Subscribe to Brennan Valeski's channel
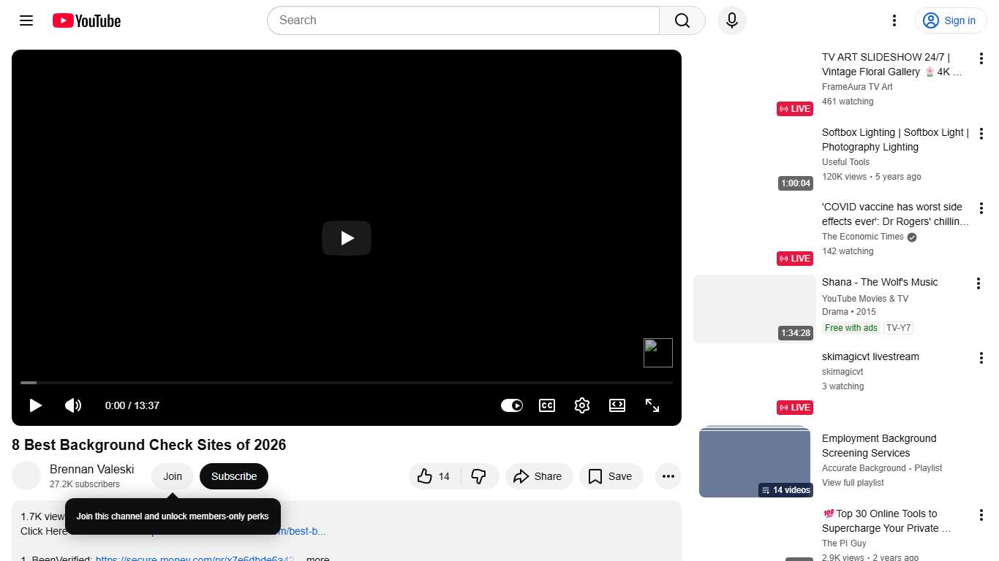 point(233,476)
